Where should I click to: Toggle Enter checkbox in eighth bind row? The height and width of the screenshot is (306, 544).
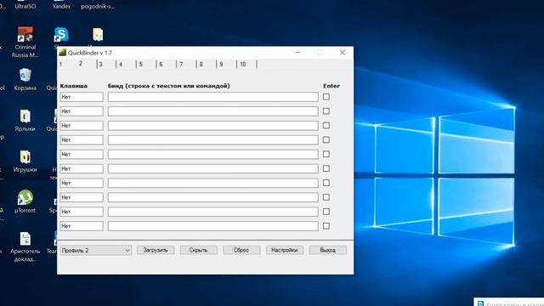(326, 197)
